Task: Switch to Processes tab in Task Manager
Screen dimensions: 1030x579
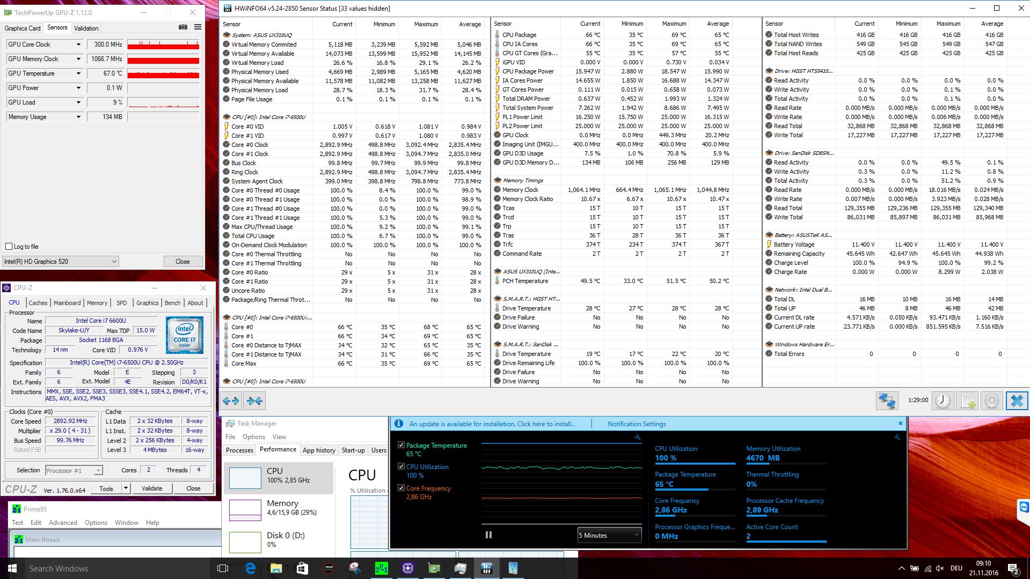Action: pyautogui.click(x=239, y=450)
